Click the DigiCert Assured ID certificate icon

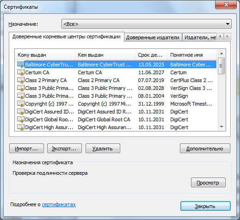click(21, 112)
